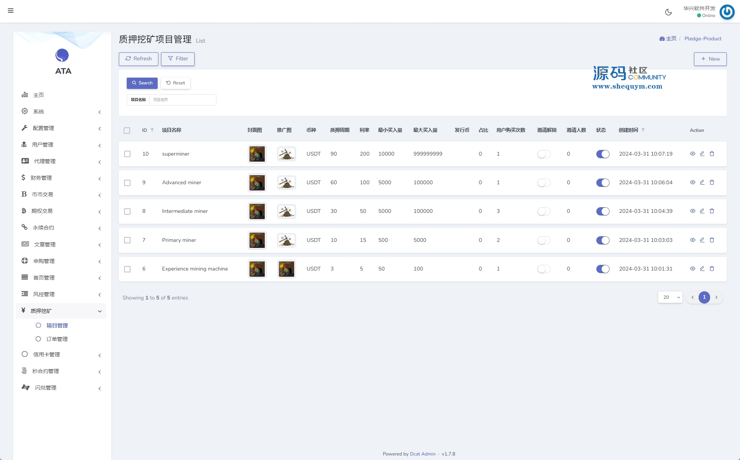740x460 pixels.
Task: Click the New button
Action: (x=710, y=59)
